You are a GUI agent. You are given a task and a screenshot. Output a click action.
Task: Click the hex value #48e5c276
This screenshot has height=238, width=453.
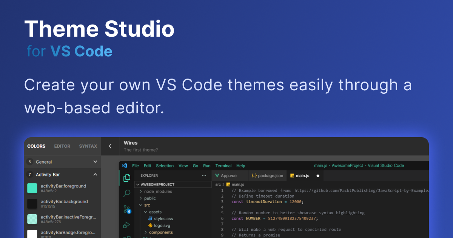coord(51,222)
